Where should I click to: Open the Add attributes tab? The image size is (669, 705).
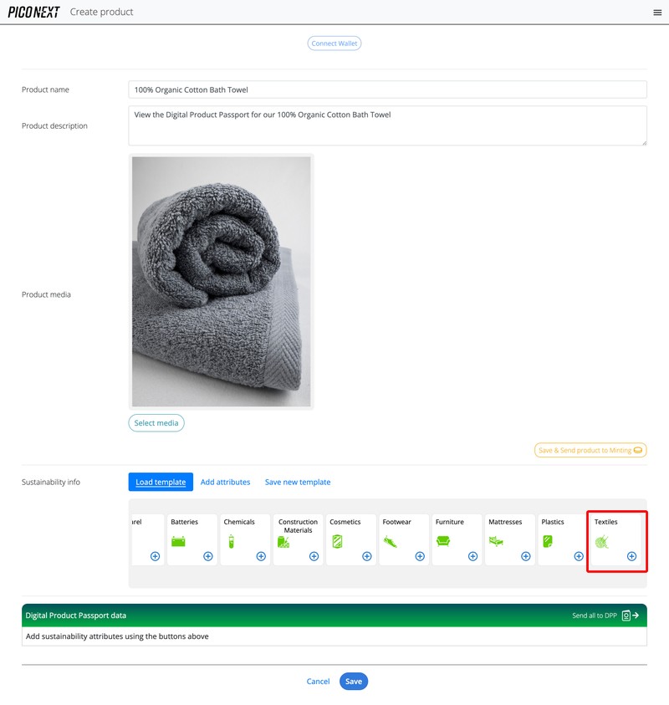point(225,482)
